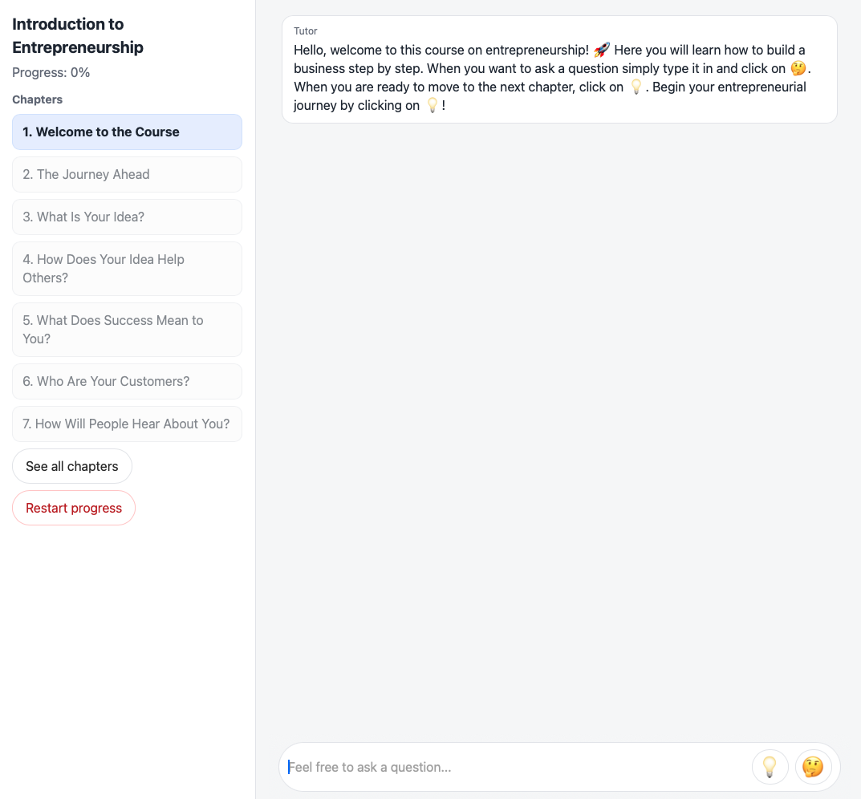Click the word 'Hello' in the tutor message
Screen dimensions: 861x799
310,51
